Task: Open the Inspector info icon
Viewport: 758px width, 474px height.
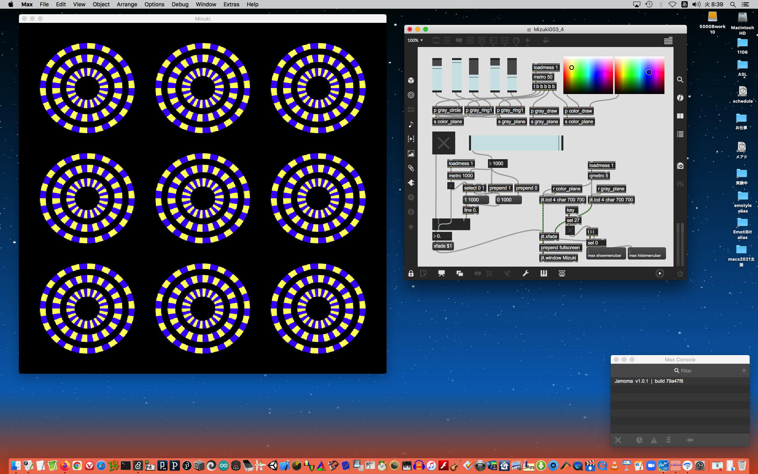Action: coord(680,98)
